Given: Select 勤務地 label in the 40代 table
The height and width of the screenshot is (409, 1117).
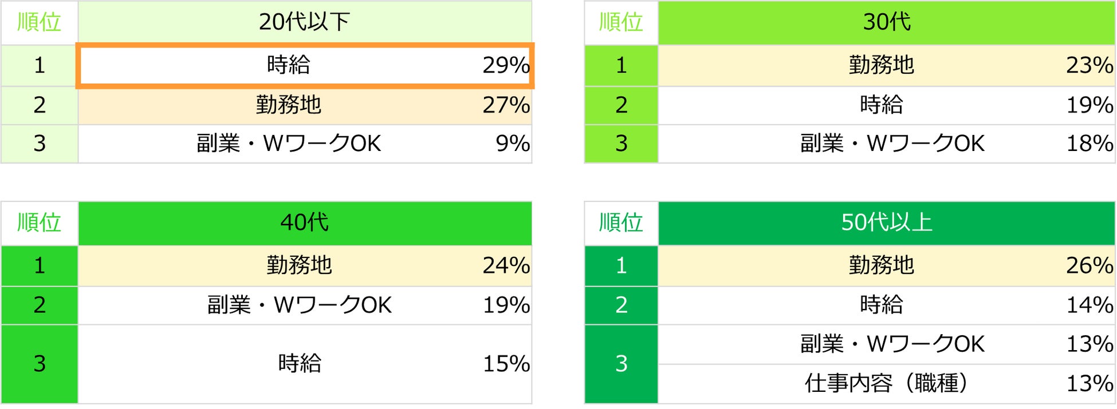Looking at the screenshot, I should click(299, 265).
